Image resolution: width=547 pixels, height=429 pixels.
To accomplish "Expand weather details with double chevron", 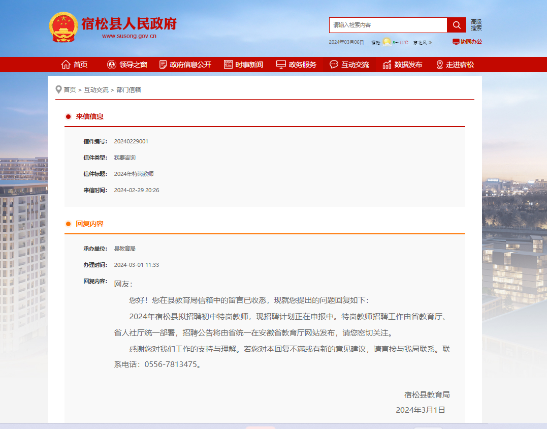I will pyautogui.click(x=430, y=43).
